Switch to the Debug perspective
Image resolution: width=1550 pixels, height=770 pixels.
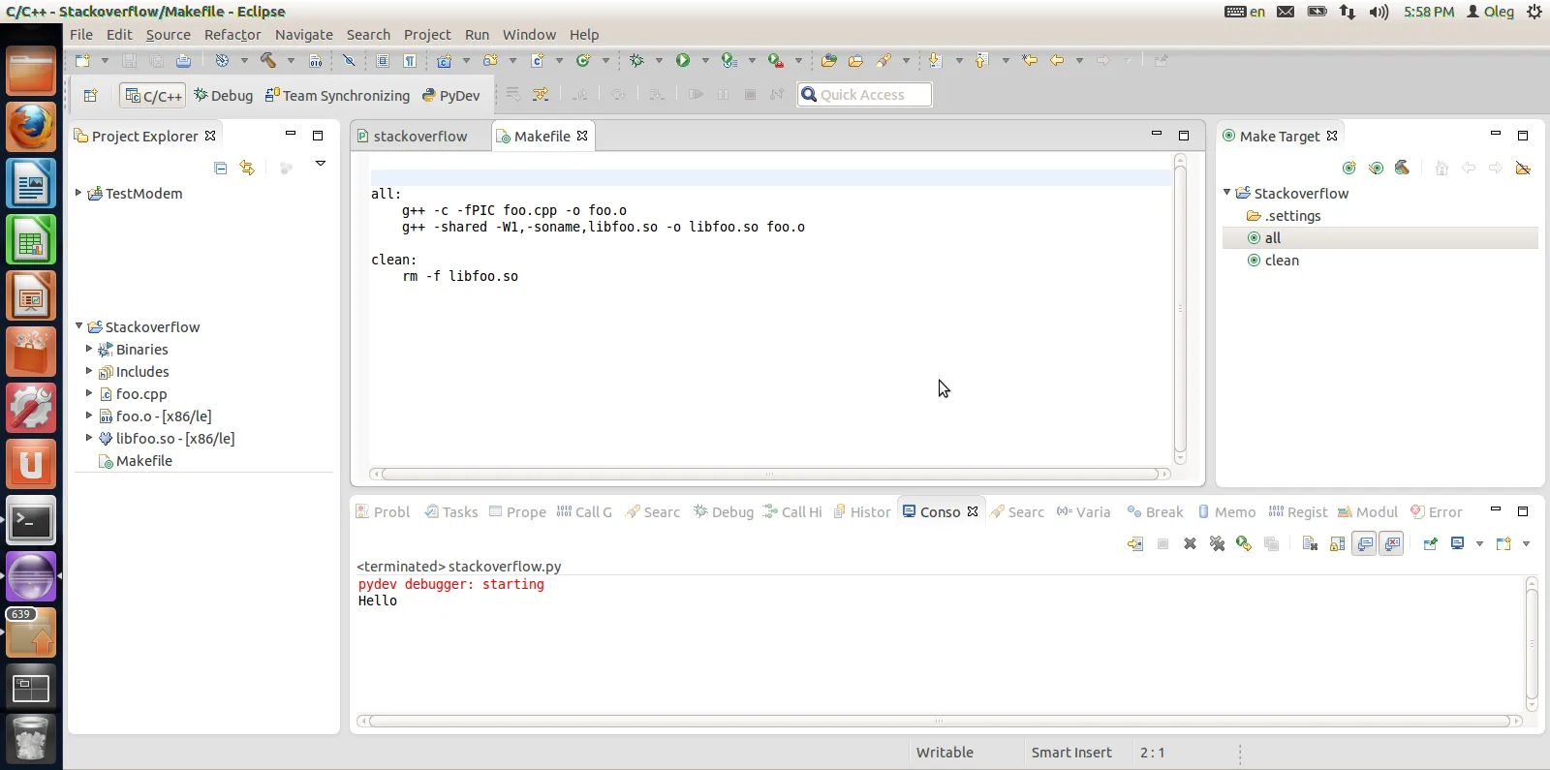click(223, 95)
